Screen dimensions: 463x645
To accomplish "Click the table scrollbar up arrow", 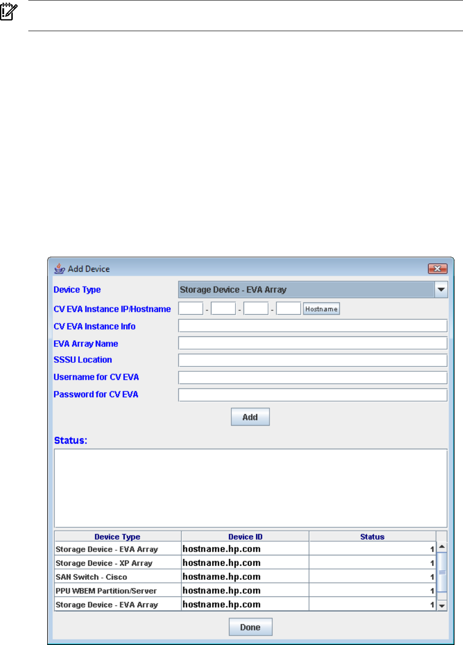I will pos(442,547).
